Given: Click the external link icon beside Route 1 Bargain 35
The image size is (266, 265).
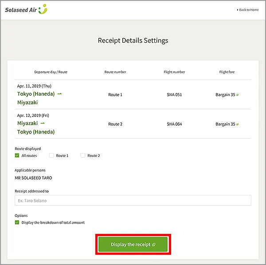Looking at the screenshot, I should pyautogui.click(x=238, y=95).
